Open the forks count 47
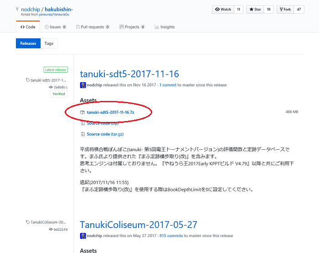This screenshot has height=253, width=319. click(299, 10)
